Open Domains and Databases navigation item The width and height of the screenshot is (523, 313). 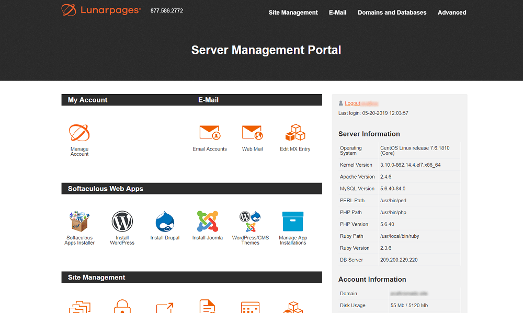[x=392, y=13]
